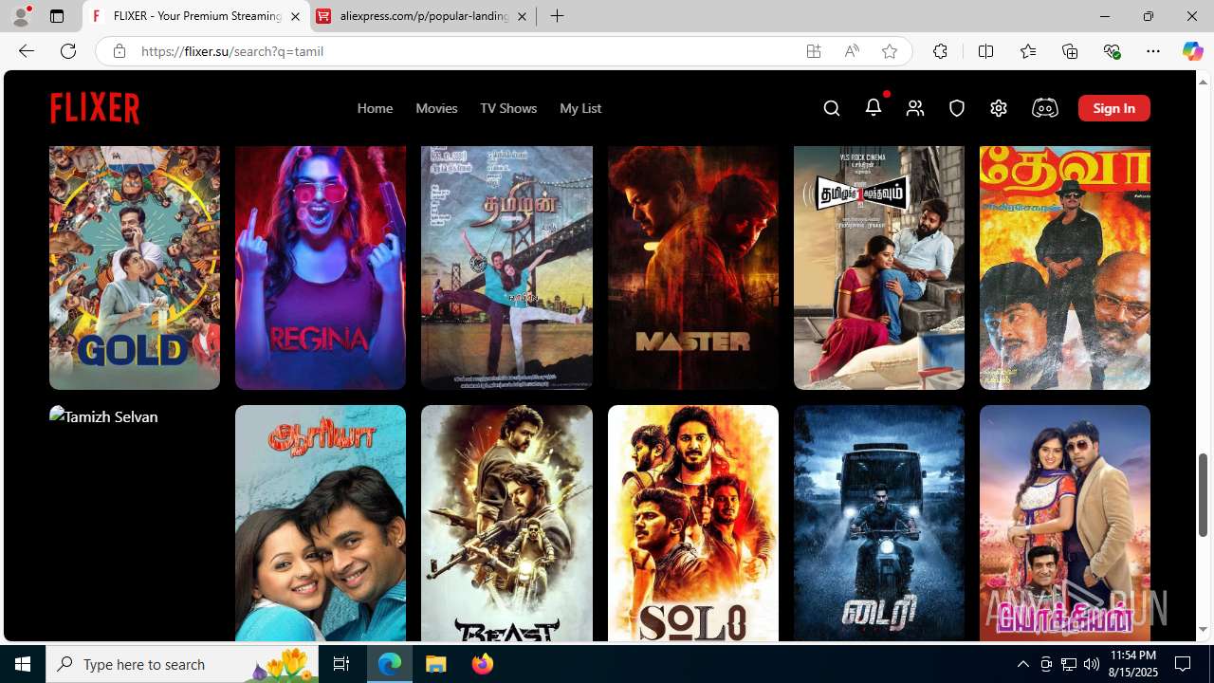Open the pink poster with dancing couple

click(1065, 524)
